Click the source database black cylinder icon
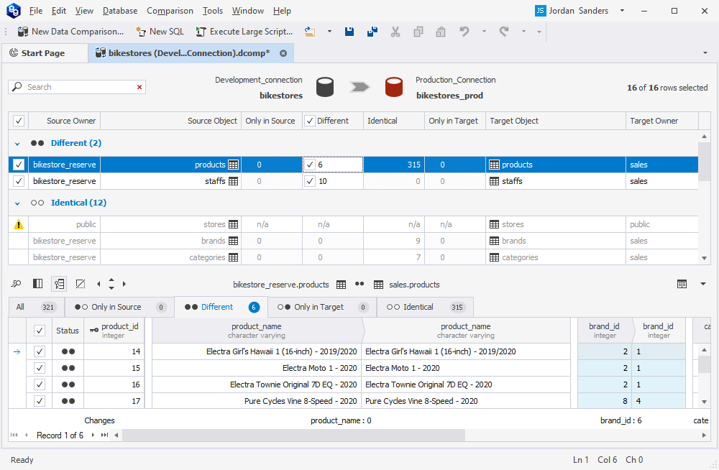Image resolution: width=719 pixels, height=470 pixels. (x=325, y=87)
